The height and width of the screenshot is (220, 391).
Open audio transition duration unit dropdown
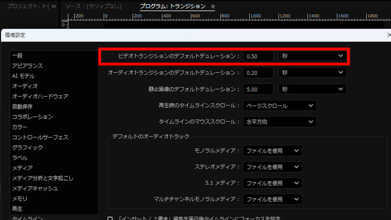point(312,73)
